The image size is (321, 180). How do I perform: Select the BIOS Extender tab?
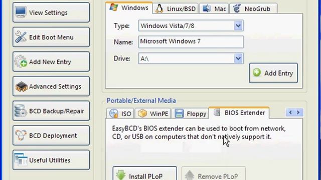(239, 112)
